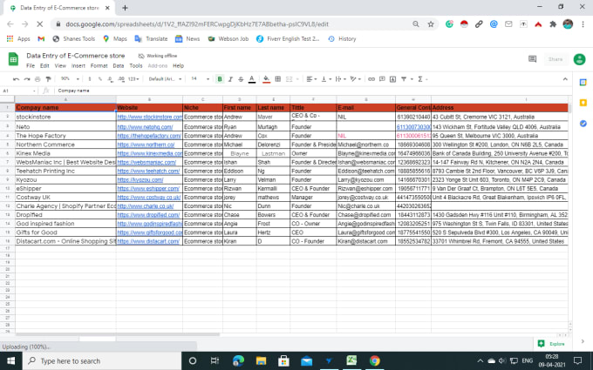Toggle strikethrough formatting
The image size is (593, 370).
(241, 79)
